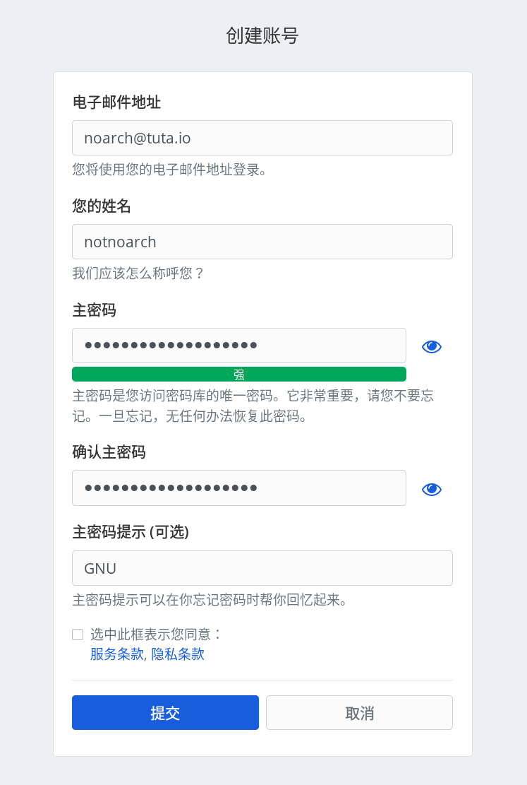Click the 电子邮件地址 label
This screenshot has width=527, height=785.
coord(116,102)
